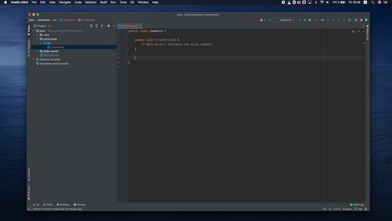392x221 pixels.
Task: Click the JetBrains Toolbox colorful icon
Action: pos(366,20)
